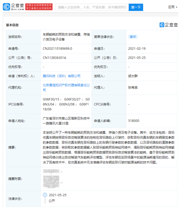This screenshot has width=181, height=209.
Task: Click agent name 张秀英
Action: pos(133,88)
